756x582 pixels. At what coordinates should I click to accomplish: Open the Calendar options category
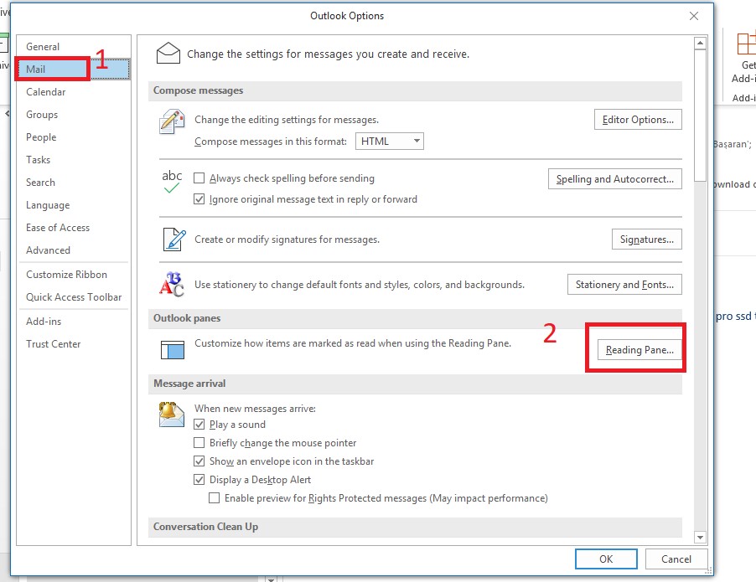pos(74,91)
